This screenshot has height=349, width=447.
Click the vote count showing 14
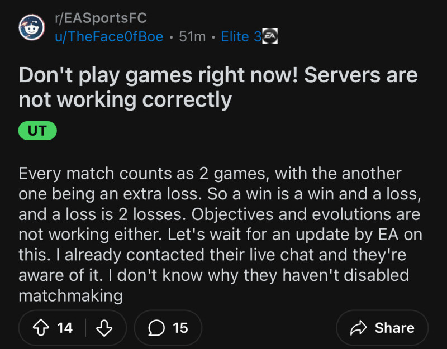click(65, 328)
